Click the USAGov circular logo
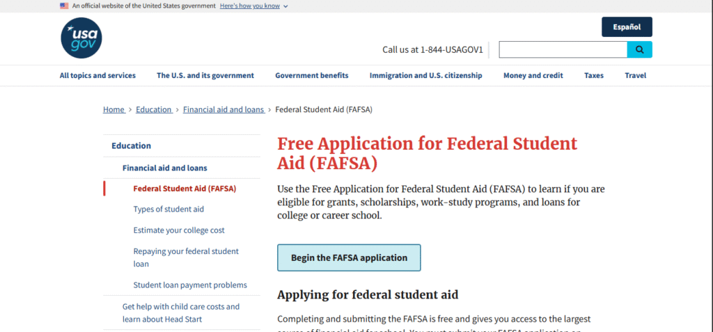This screenshot has height=332, width=713. 81,38
